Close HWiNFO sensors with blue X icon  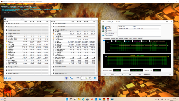point(95,78)
